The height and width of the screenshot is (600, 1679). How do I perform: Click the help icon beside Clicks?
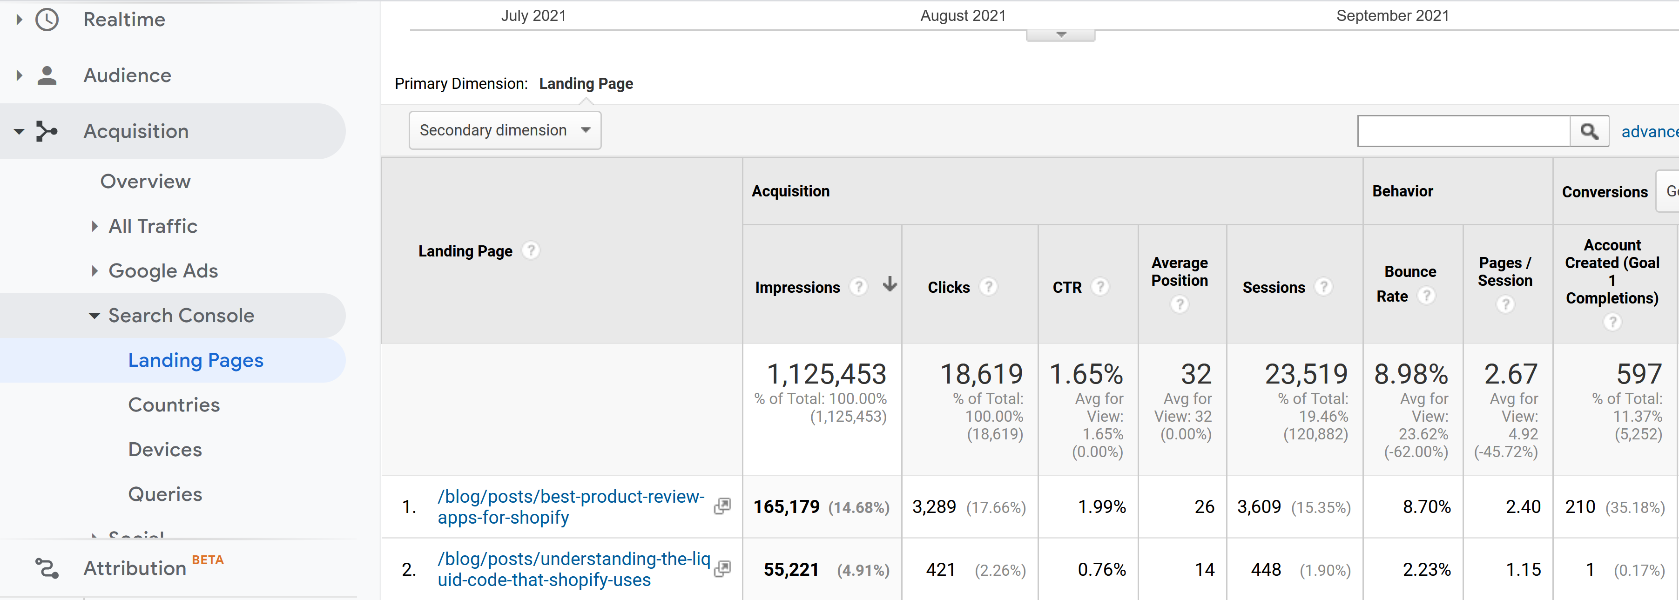tap(989, 287)
